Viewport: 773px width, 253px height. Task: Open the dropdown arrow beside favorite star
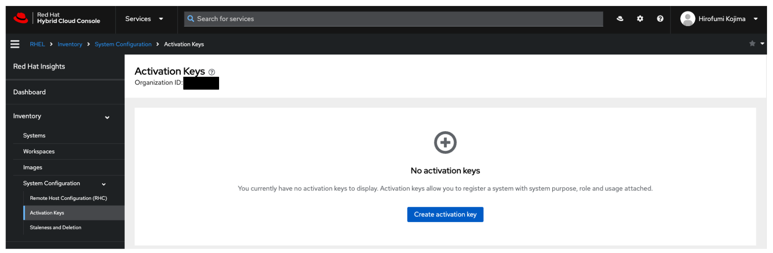click(x=762, y=43)
